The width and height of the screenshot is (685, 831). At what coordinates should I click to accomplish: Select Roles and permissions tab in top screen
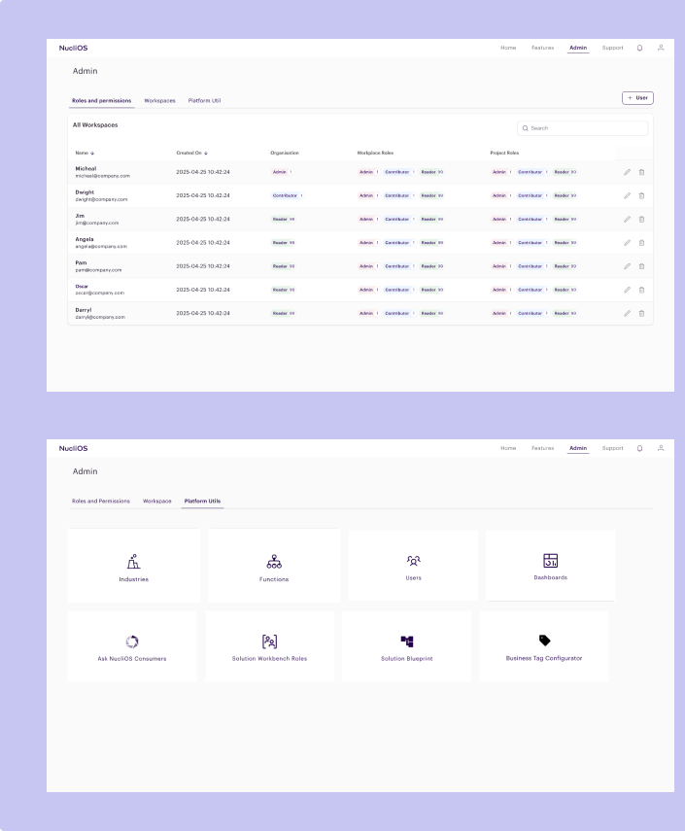pyautogui.click(x=102, y=101)
